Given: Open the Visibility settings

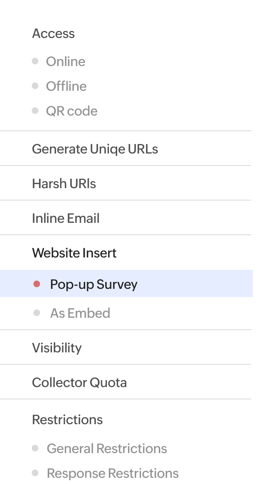Looking at the screenshot, I should (x=57, y=348).
